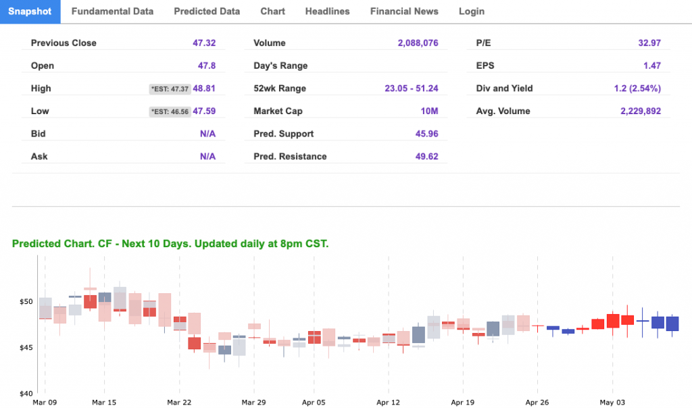Switch to the Snapshot tab
Image resolution: width=692 pixels, height=408 pixels.
coord(30,11)
